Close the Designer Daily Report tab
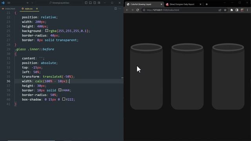 [200, 4]
